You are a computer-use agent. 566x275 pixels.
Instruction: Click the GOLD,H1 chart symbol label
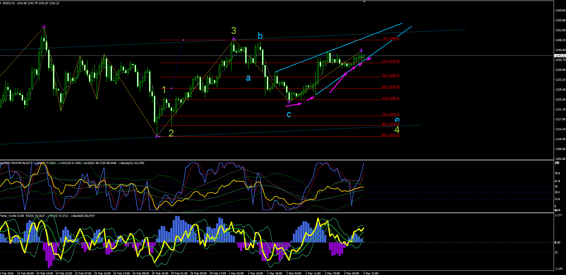[9, 3]
